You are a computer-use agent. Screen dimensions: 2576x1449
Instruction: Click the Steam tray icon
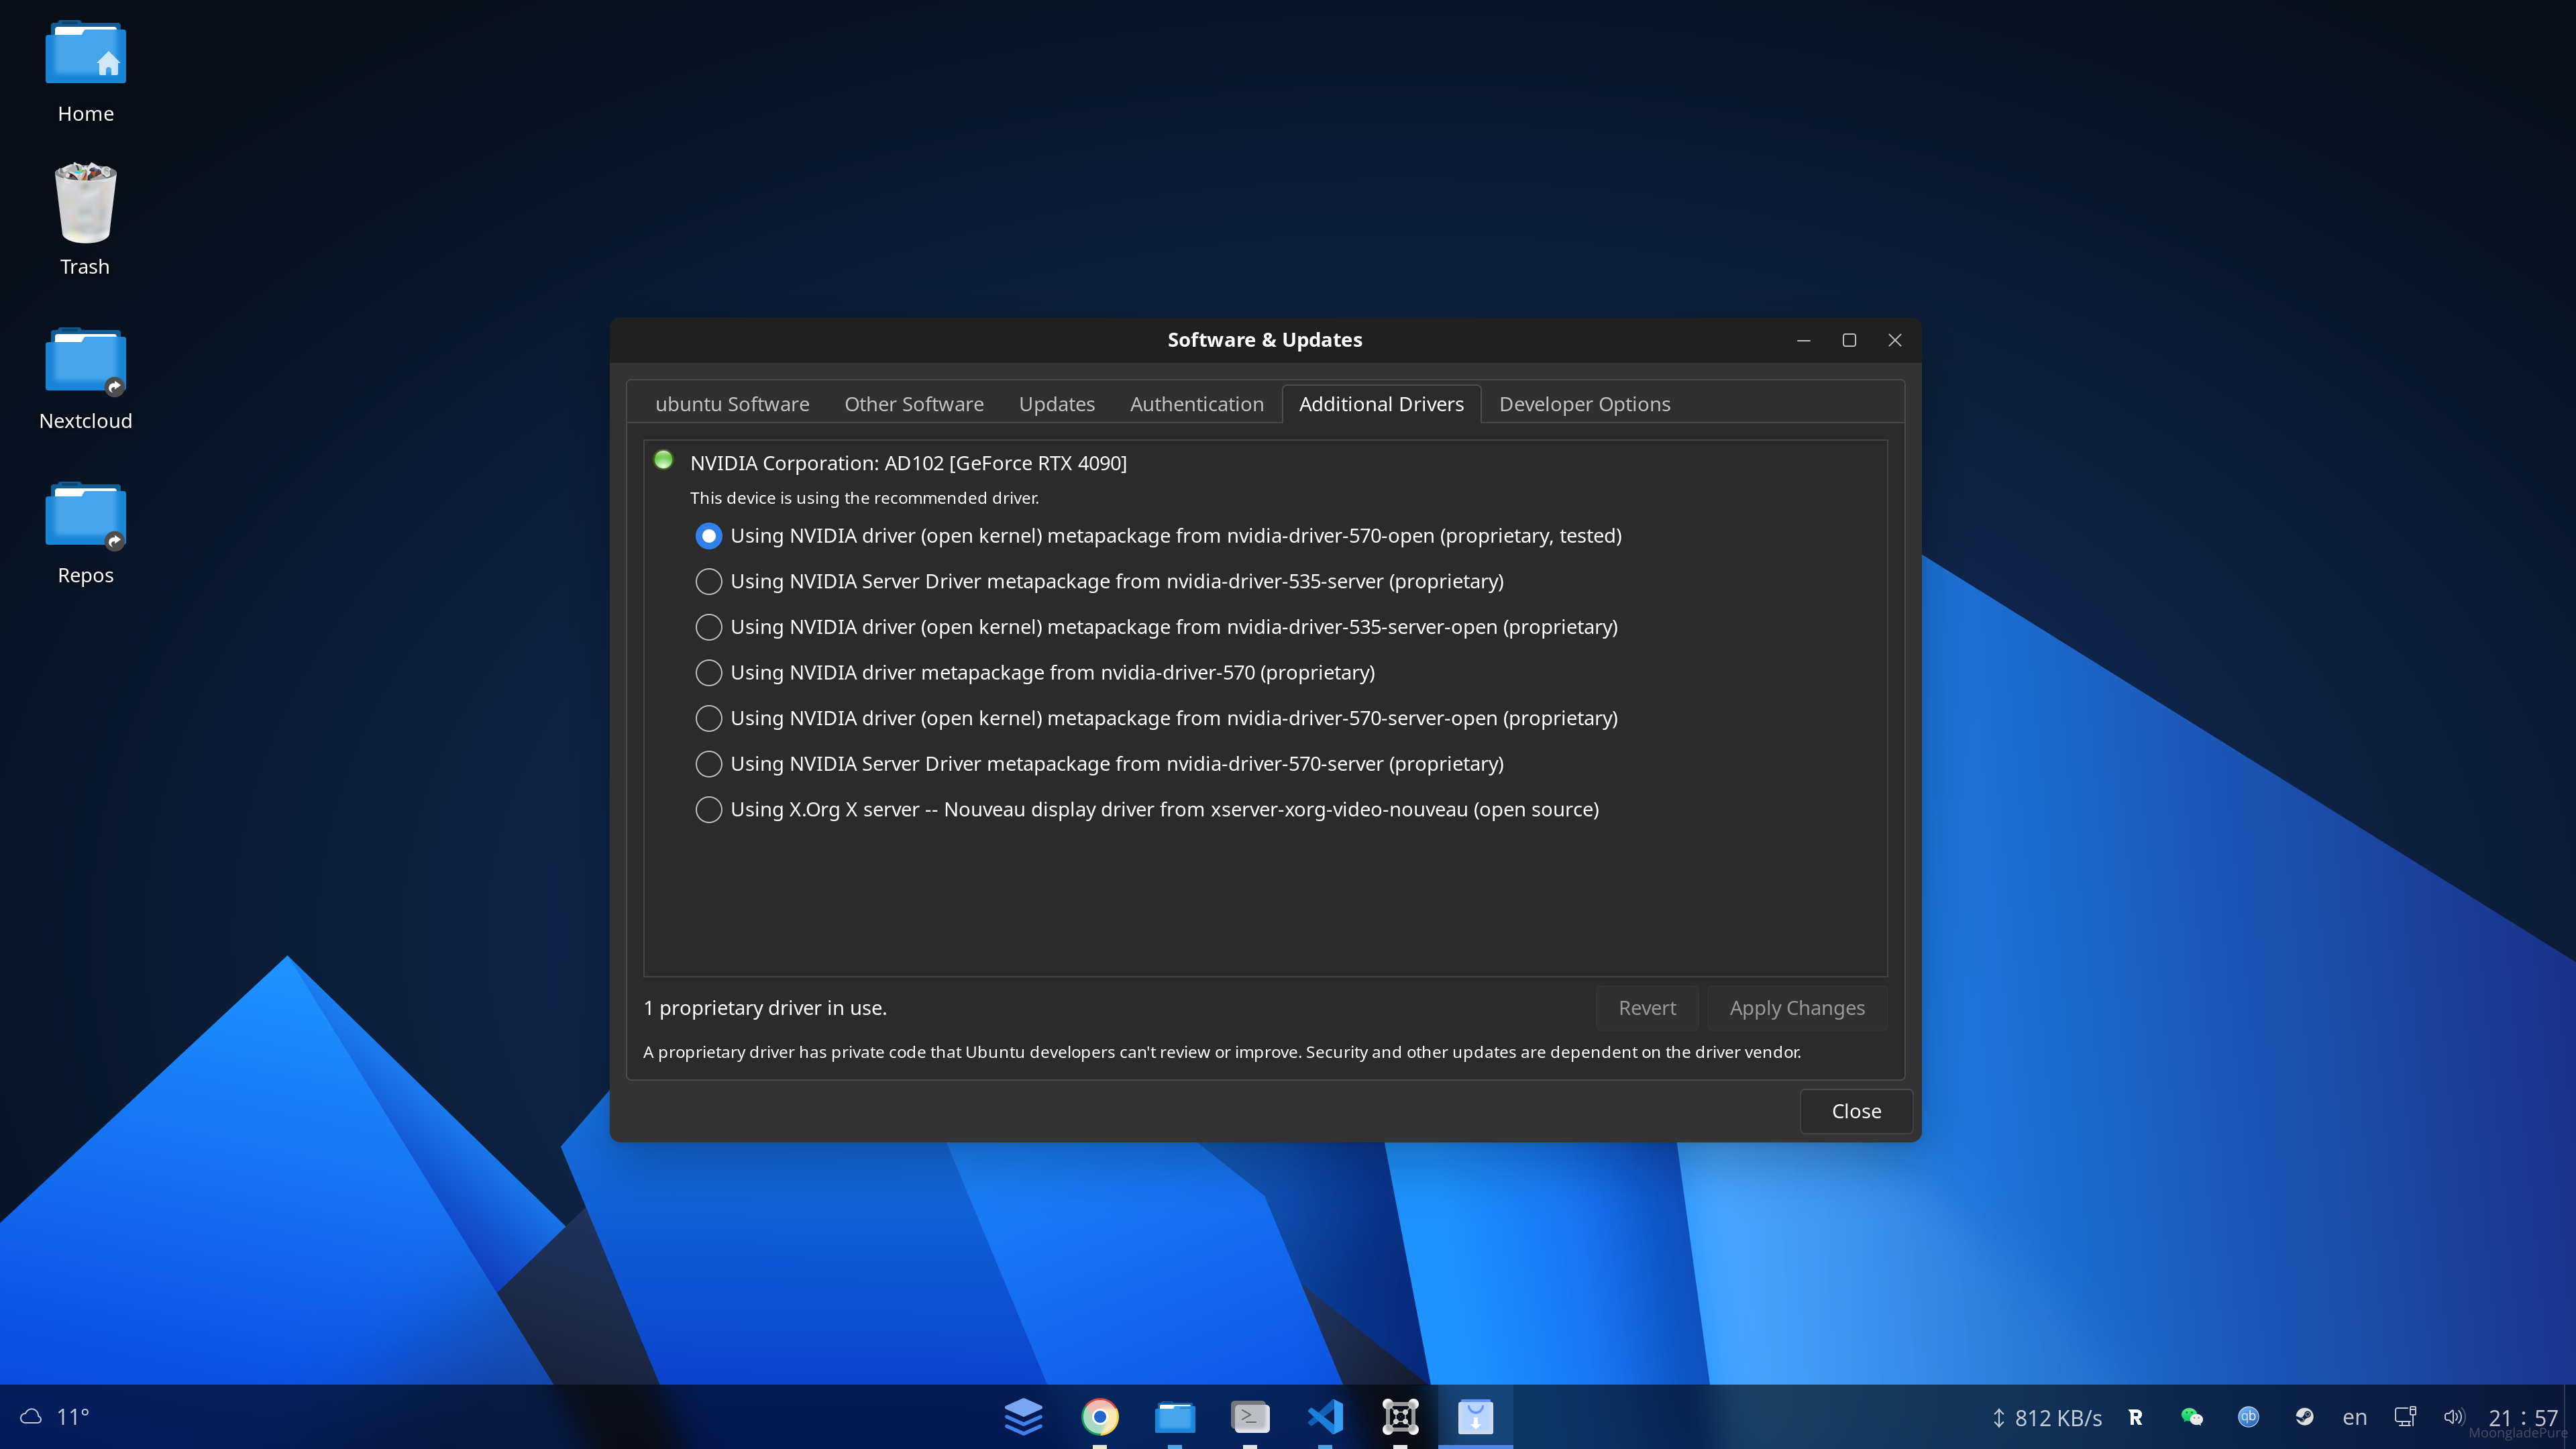point(2304,1416)
